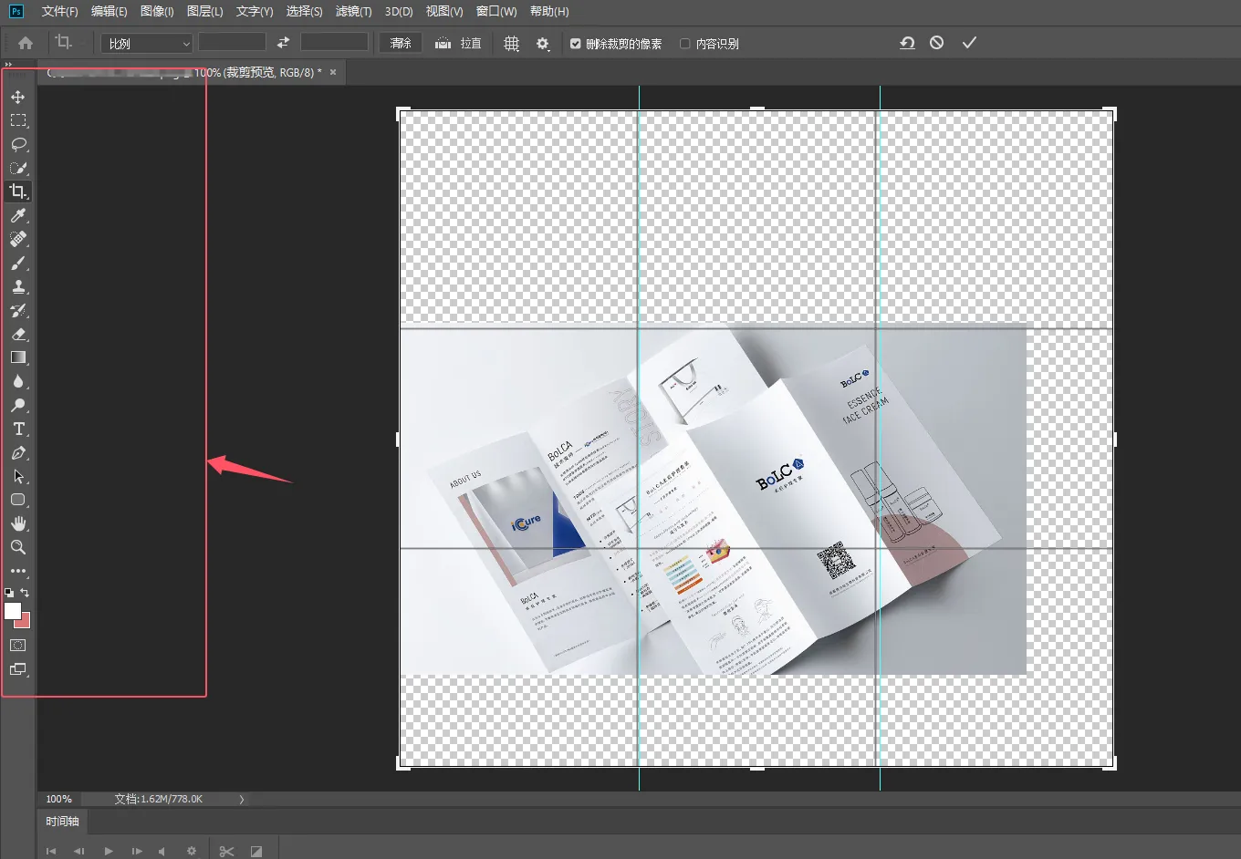Toggle Quick Mask mode
1241x859 pixels.
pos(18,645)
